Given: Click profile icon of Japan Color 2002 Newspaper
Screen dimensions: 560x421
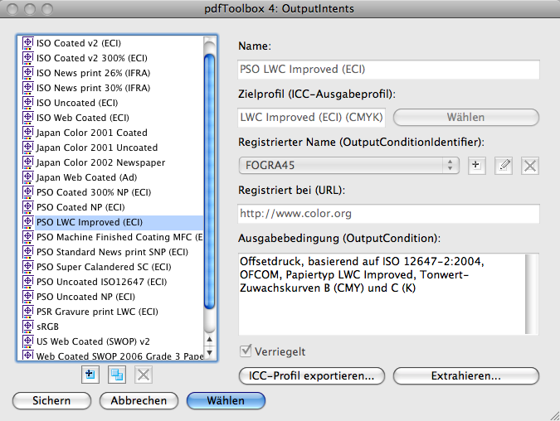Looking at the screenshot, I should tap(28, 162).
